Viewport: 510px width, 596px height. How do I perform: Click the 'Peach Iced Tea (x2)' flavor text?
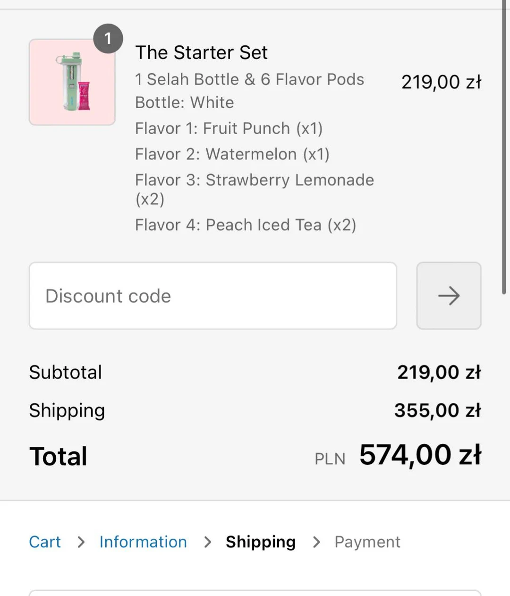point(246,225)
